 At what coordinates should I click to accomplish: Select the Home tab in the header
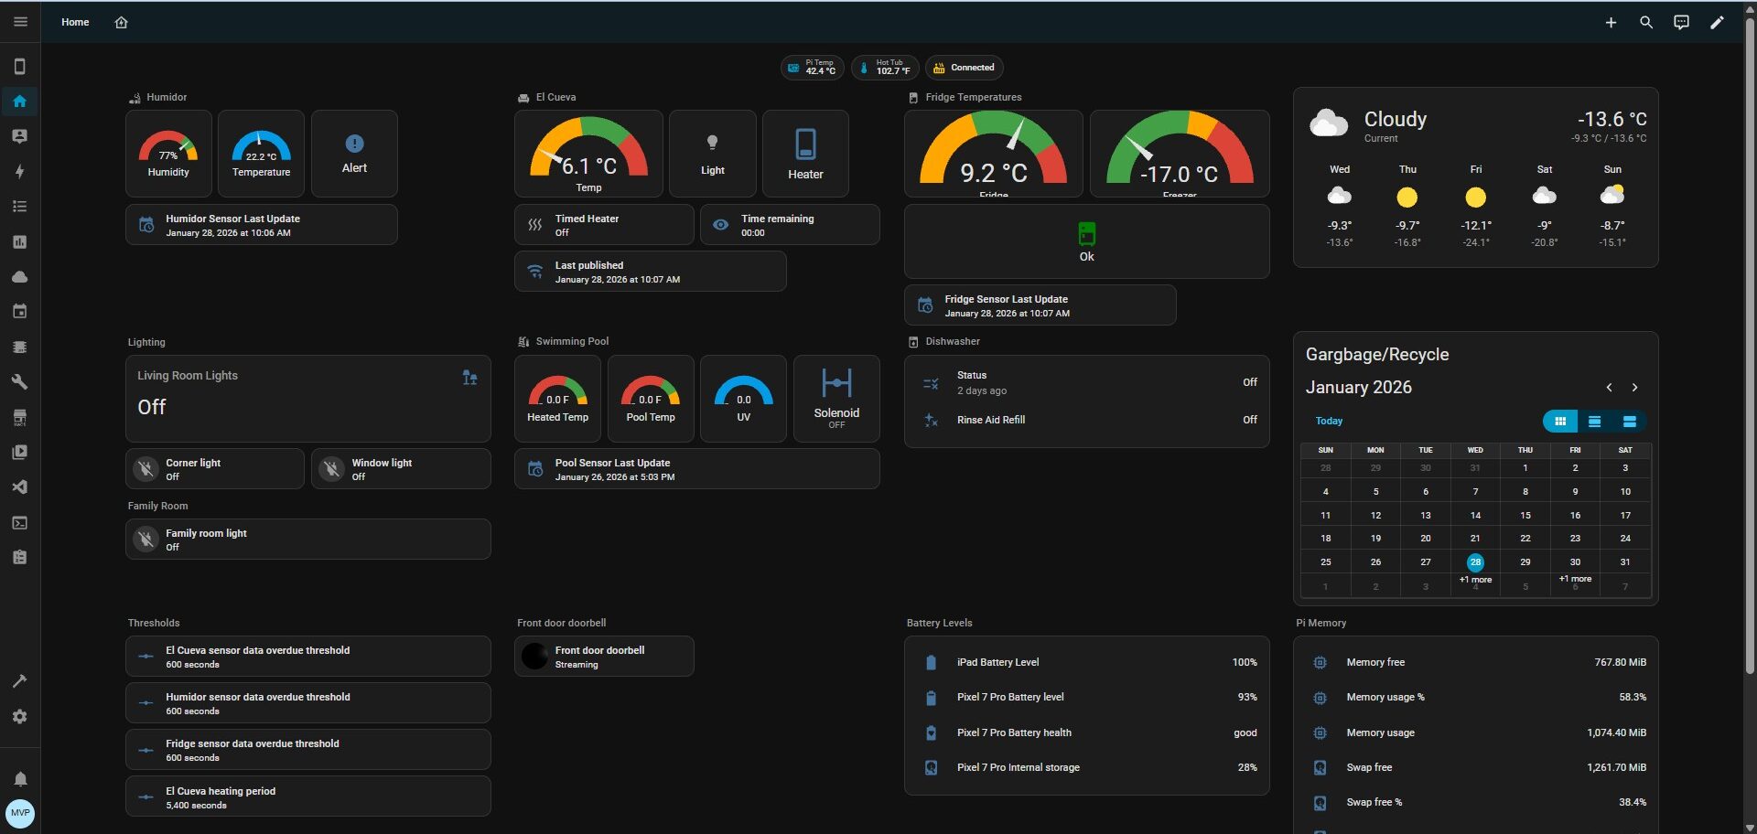click(75, 22)
